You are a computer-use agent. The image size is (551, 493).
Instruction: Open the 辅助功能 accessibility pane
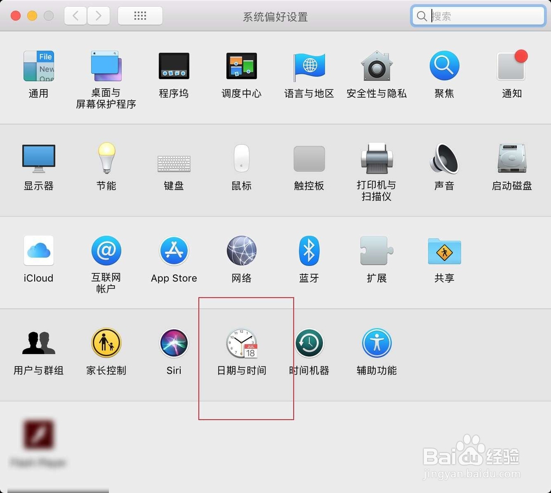(376, 343)
